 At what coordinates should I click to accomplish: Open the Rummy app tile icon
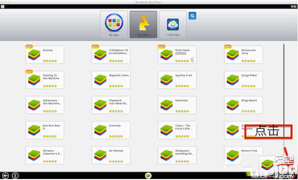[x=34, y=55]
